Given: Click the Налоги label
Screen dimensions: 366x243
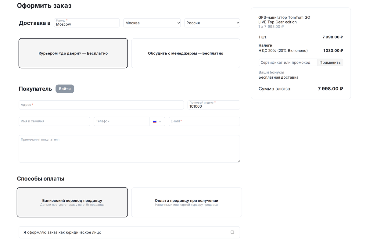Looking at the screenshot, I should point(265,45).
